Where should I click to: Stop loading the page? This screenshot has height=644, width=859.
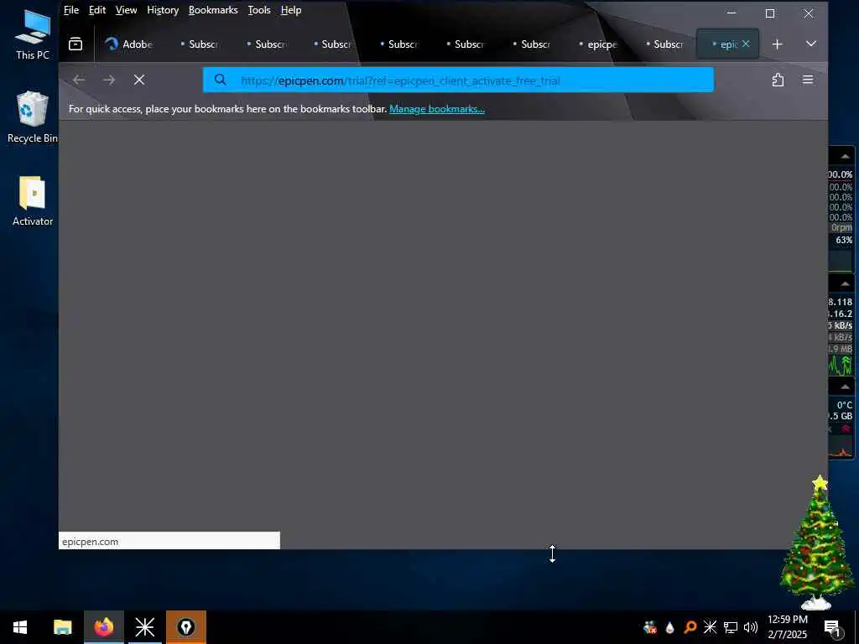139,80
